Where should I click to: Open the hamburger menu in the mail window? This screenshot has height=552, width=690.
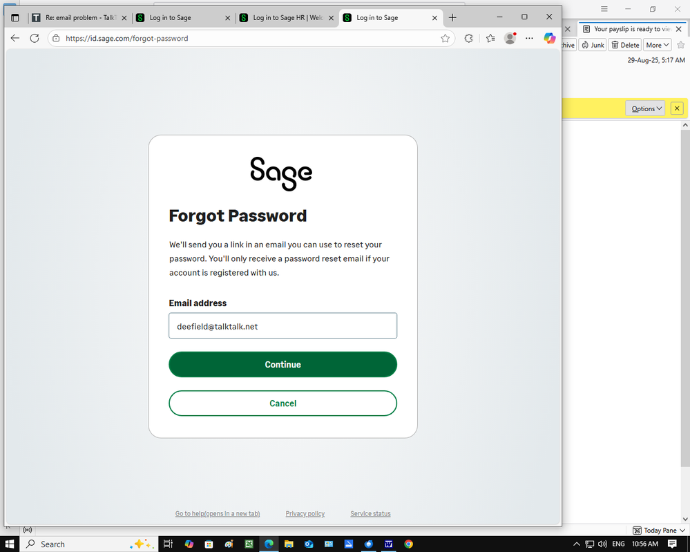point(604,9)
